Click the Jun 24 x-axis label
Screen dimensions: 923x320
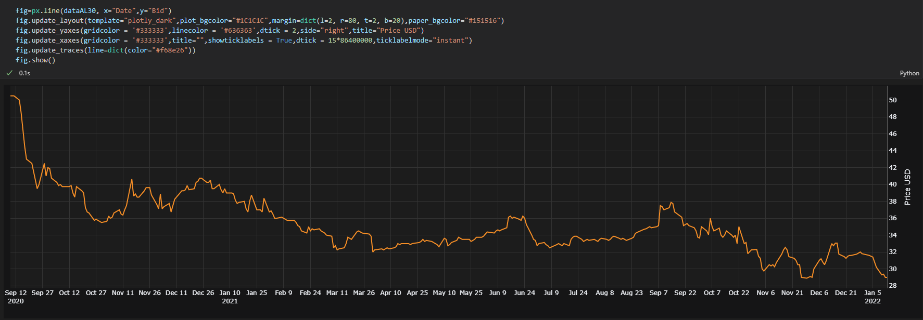click(x=525, y=293)
